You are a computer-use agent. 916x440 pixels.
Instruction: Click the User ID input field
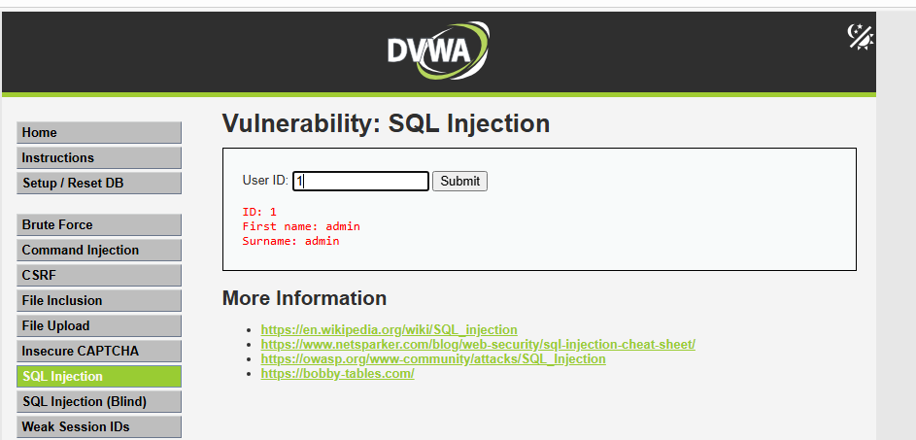360,181
